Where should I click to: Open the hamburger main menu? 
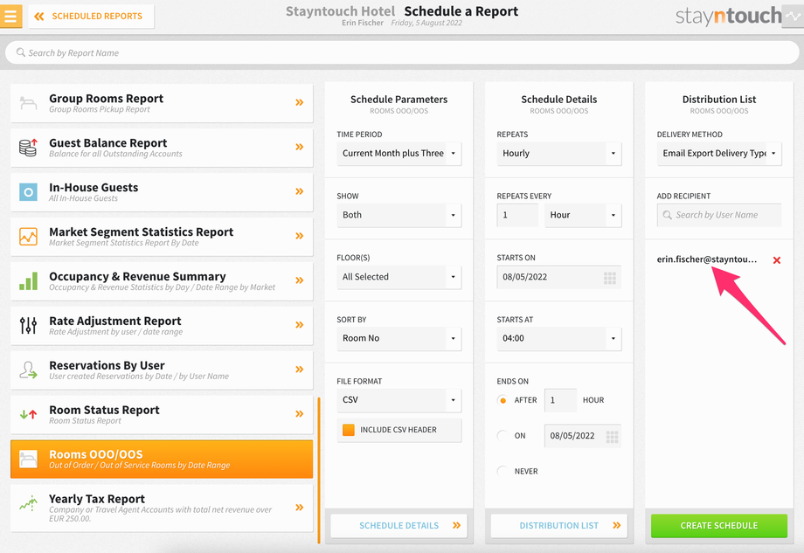pos(10,16)
